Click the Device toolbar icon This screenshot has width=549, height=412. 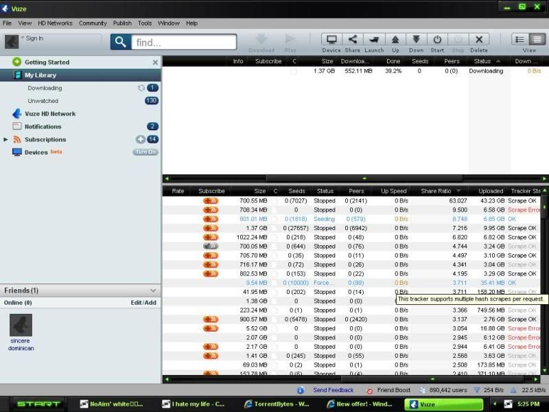(331, 40)
